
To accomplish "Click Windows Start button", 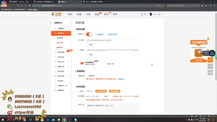I will click(x=2, y=120).
